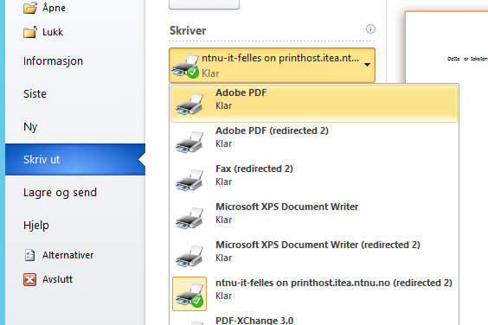Choose Microsoft XPS Document Writer printer

point(314,218)
